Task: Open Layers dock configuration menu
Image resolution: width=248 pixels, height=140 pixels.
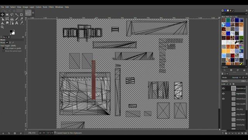Action: 246,74
